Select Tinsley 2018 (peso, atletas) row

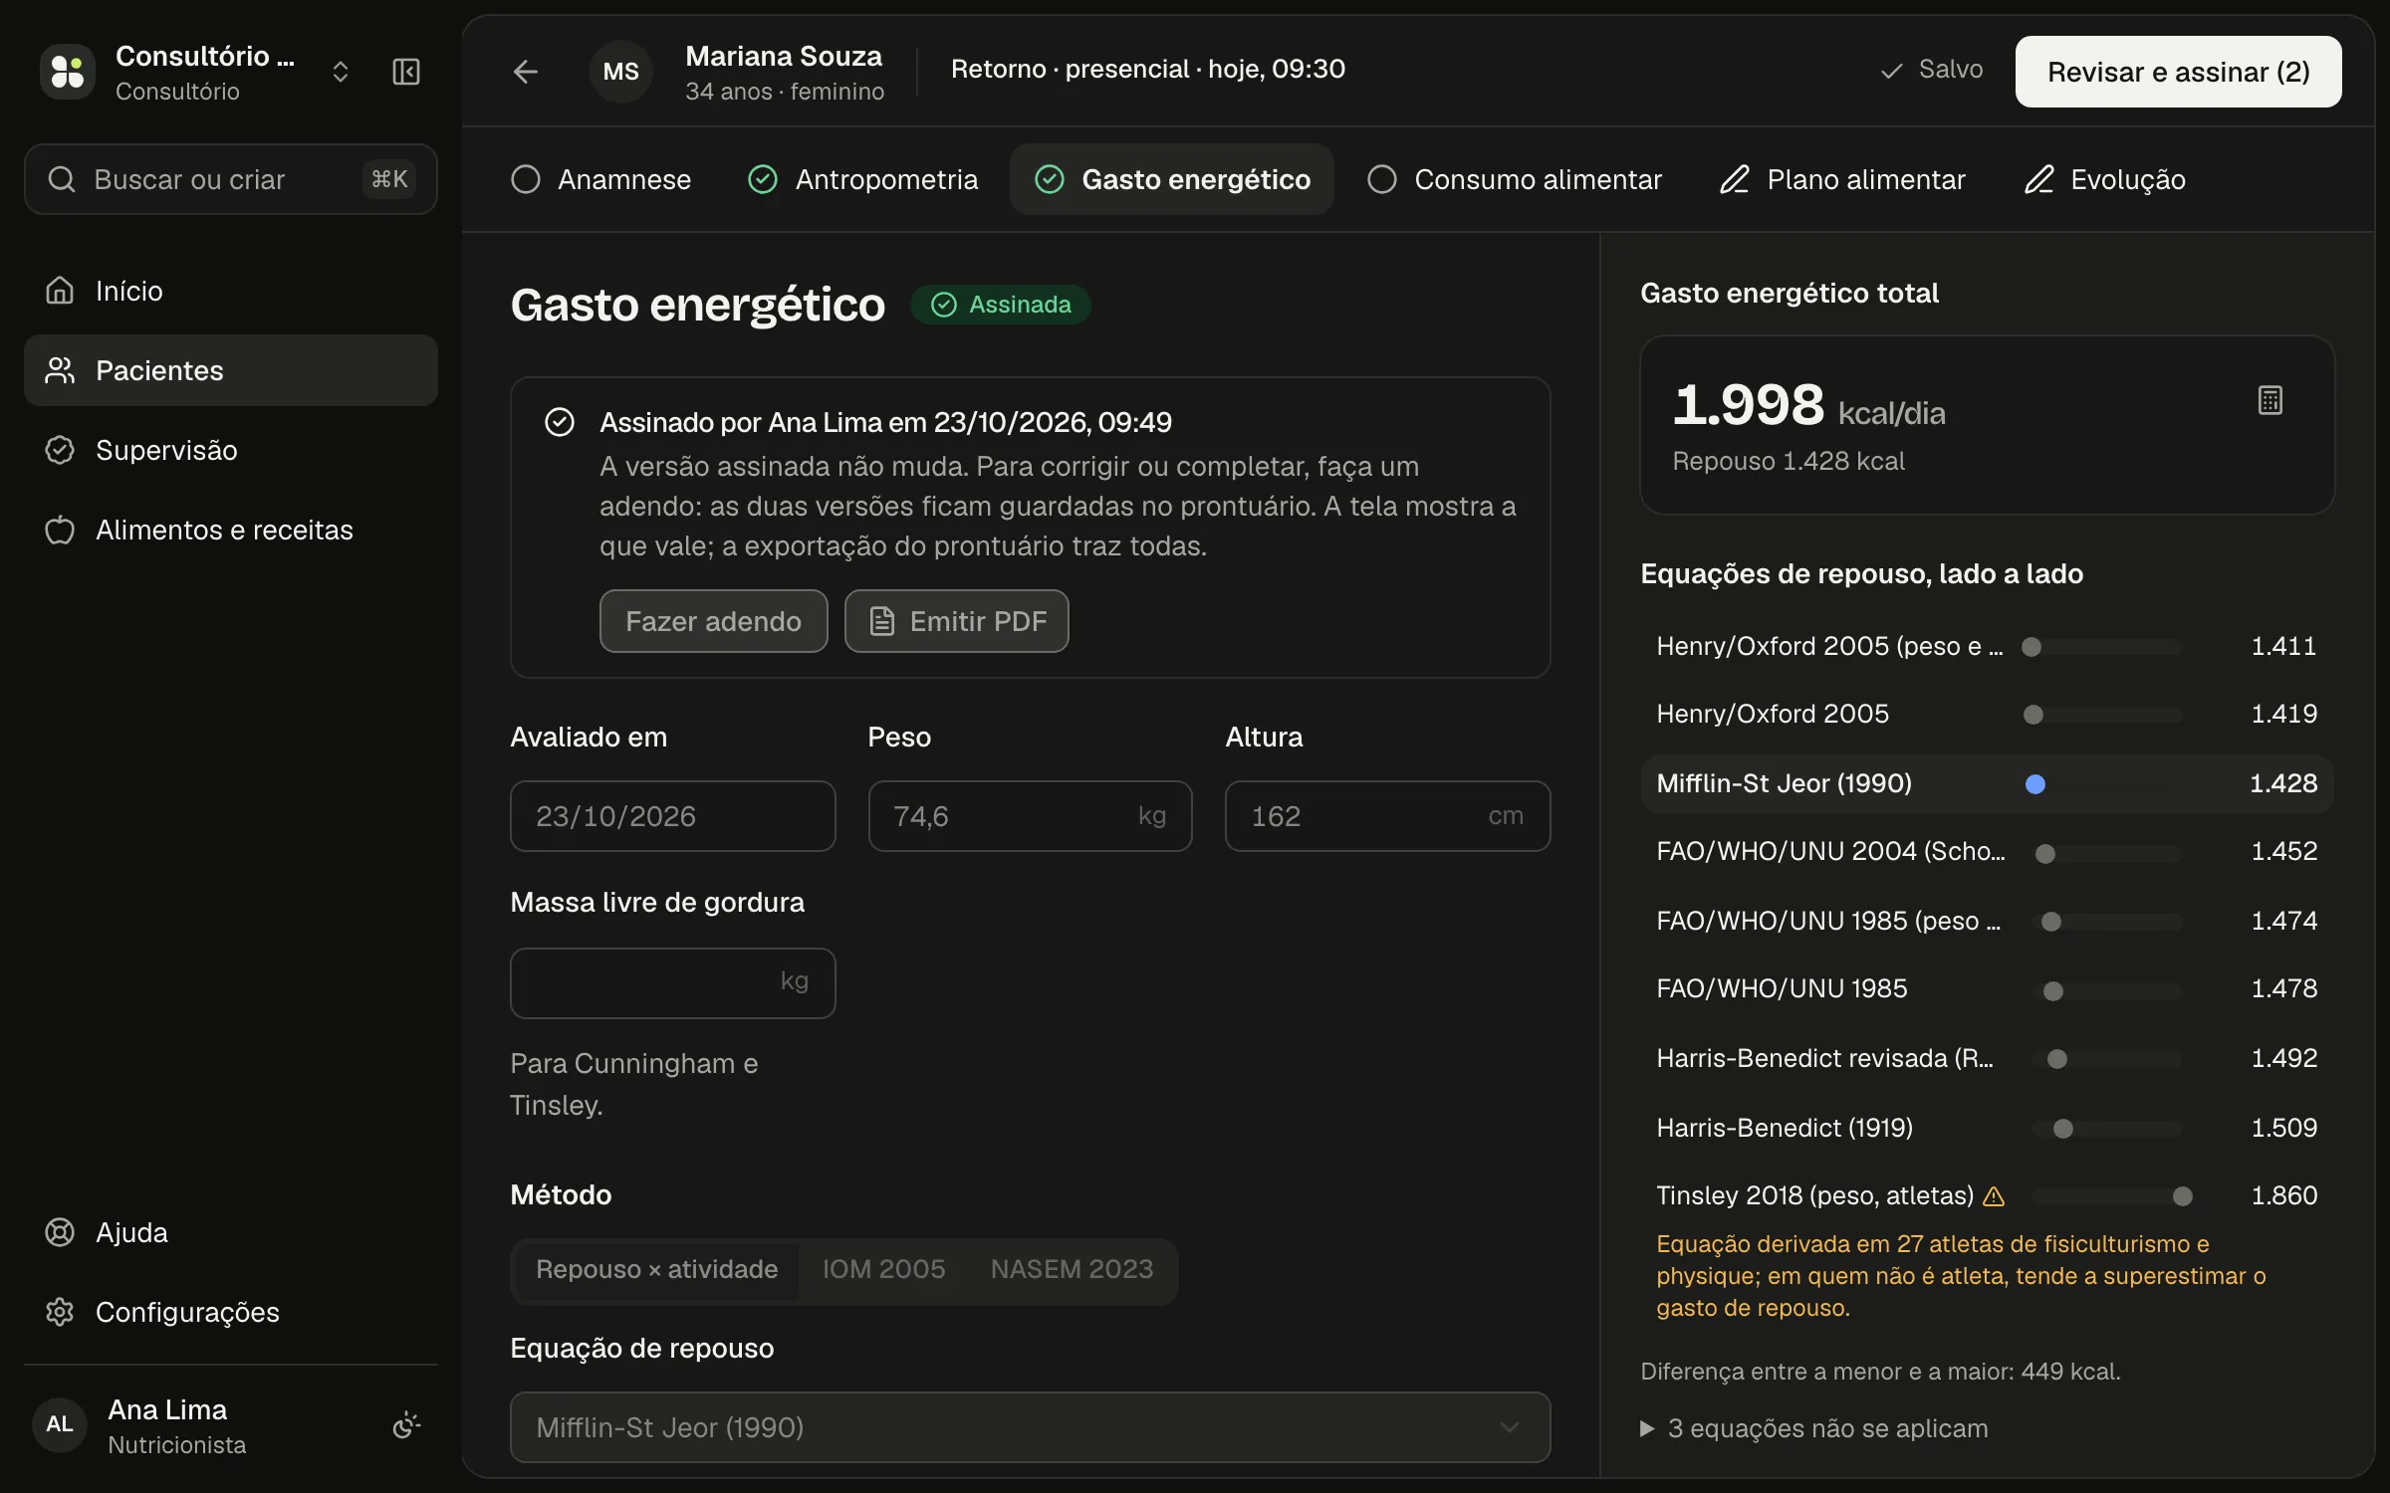coord(1987,1196)
